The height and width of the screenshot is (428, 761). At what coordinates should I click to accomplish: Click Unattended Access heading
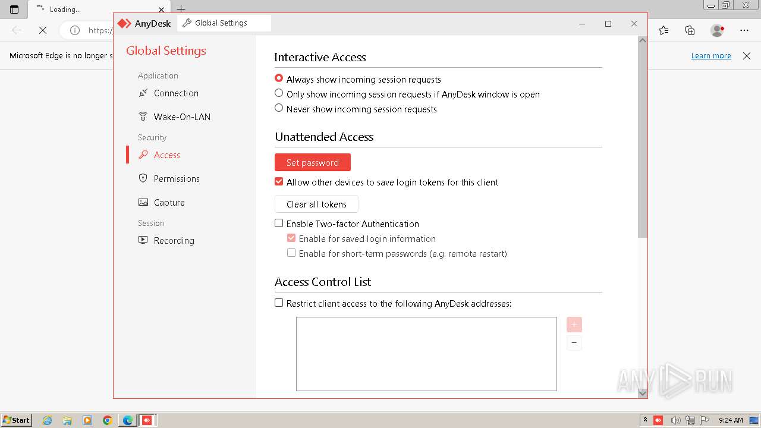click(324, 137)
